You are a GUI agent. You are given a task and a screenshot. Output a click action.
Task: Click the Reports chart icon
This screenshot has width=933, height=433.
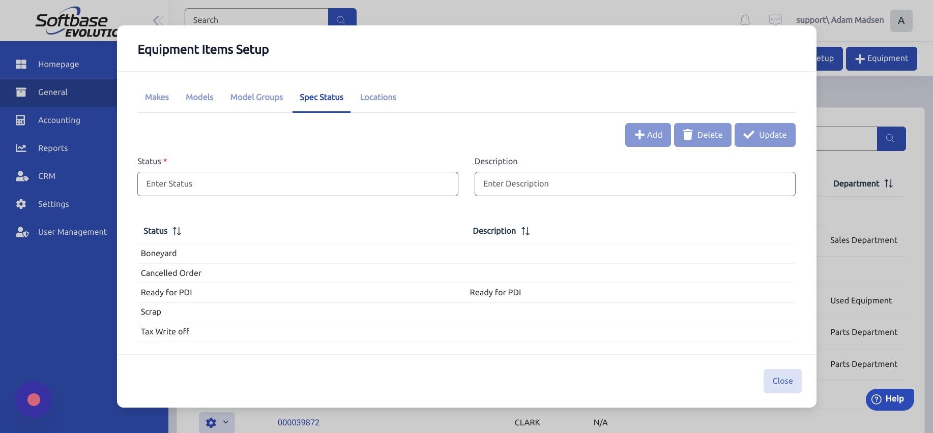point(21,148)
